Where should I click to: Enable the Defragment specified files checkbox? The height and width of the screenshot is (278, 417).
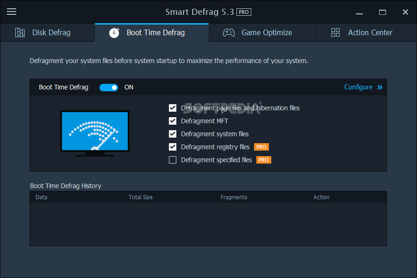pos(173,160)
